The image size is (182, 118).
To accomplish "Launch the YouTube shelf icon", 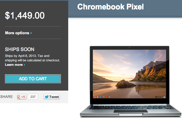I will coord(106,97).
